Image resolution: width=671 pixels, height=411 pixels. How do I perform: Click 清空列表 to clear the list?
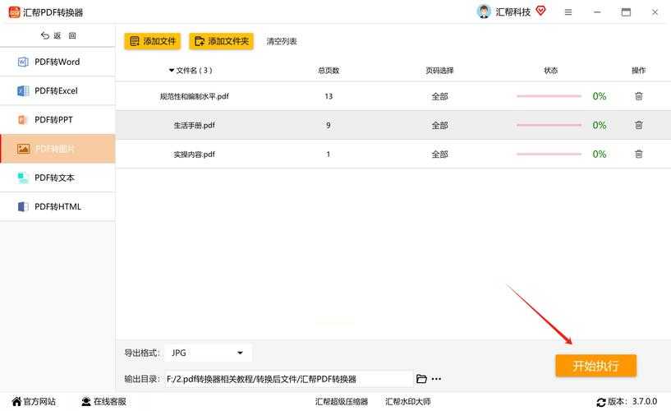pyautogui.click(x=282, y=41)
